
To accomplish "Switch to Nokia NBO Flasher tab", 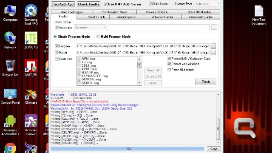I will (199, 12).
